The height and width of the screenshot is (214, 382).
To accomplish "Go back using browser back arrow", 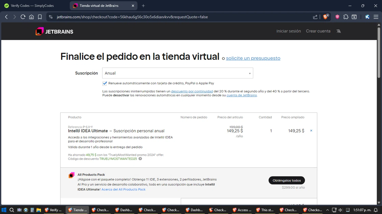I will click(x=6, y=17).
